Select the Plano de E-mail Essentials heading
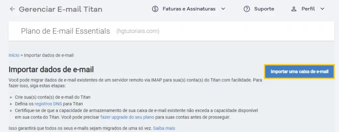This screenshot has width=339, height=132. coord(66,31)
